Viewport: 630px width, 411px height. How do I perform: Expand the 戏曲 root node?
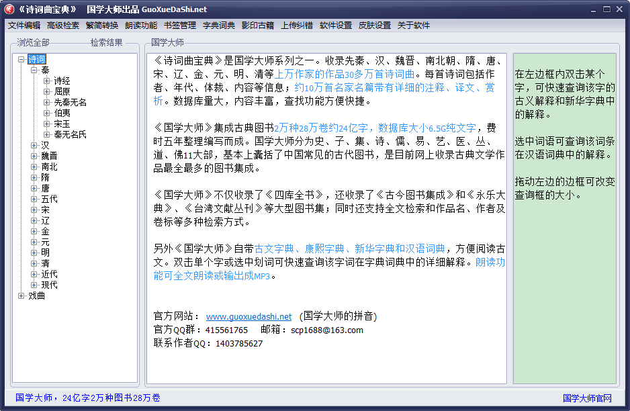click(21, 295)
